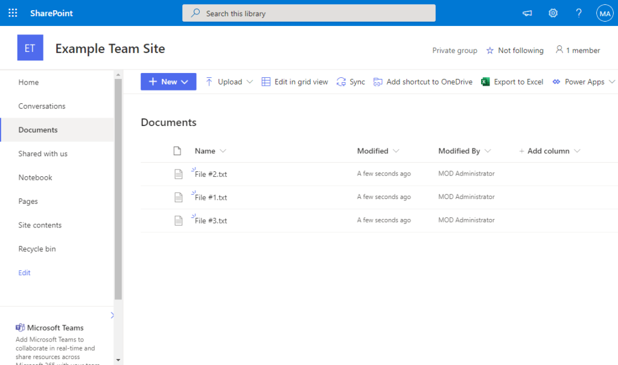
Task: Open the app launcher waffle icon
Action: click(13, 13)
